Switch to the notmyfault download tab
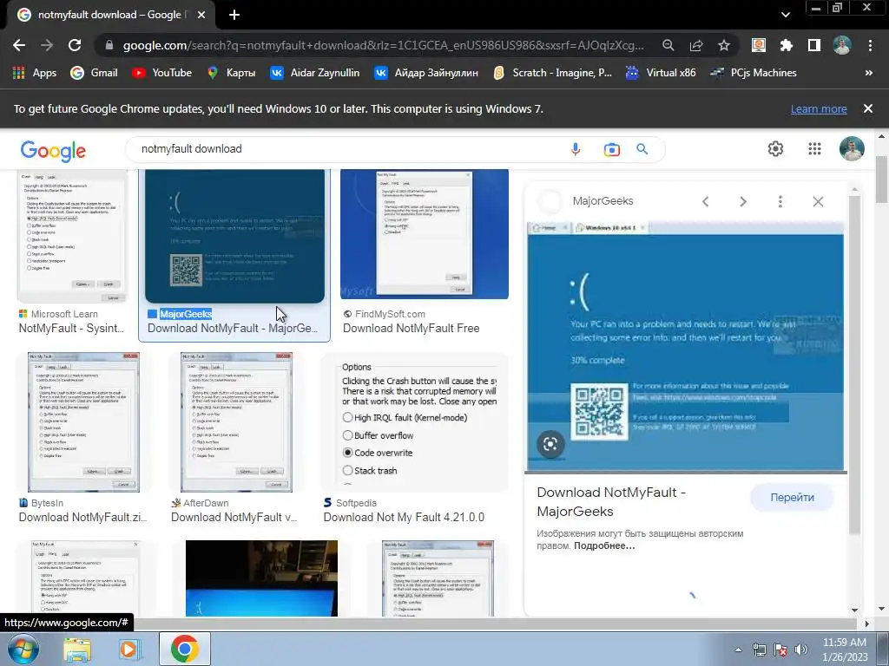 pyautogui.click(x=110, y=15)
